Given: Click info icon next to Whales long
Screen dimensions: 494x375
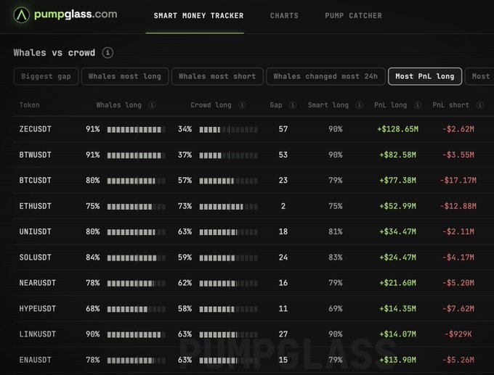Looking at the screenshot, I should pyautogui.click(x=152, y=105).
